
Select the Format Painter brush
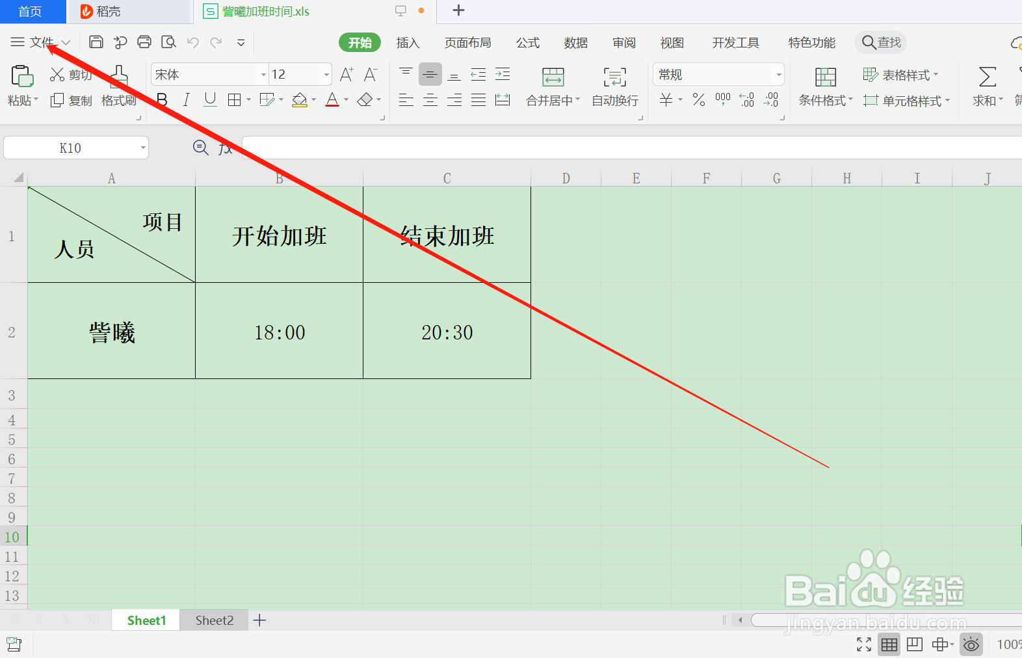(x=119, y=76)
